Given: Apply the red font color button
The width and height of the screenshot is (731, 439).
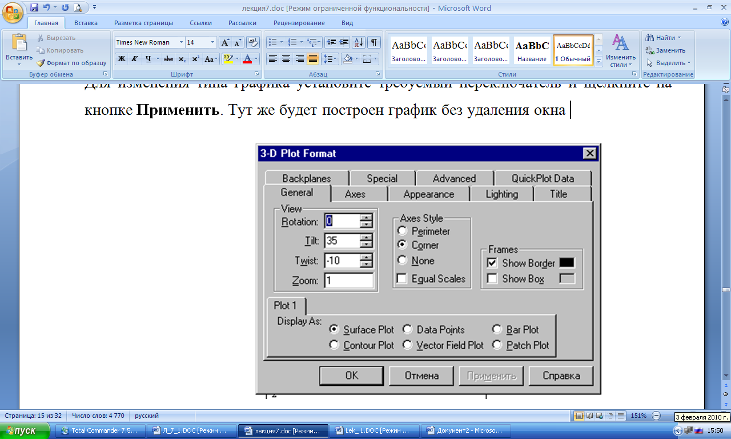Looking at the screenshot, I should 247,58.
